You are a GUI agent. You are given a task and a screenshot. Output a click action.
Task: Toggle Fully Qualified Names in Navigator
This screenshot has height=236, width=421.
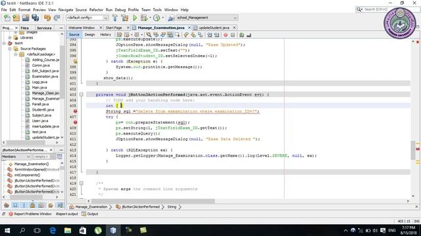tap(51, 205)
